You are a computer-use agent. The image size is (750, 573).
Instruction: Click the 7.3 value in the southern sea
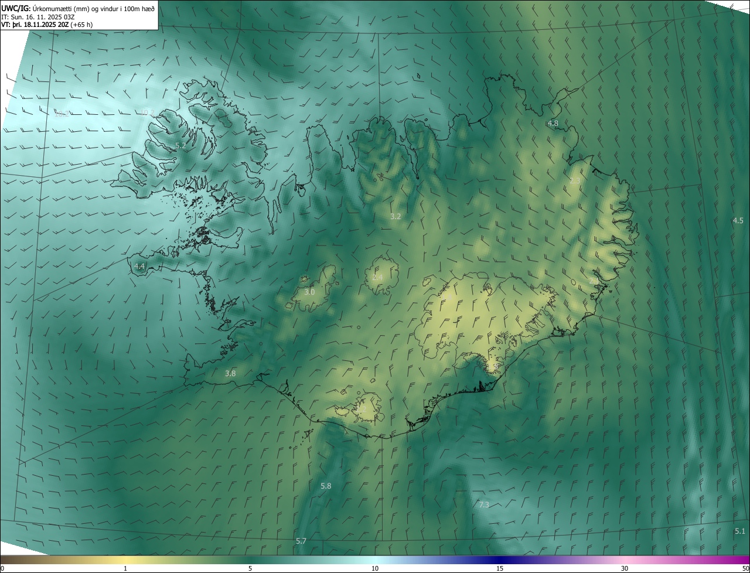484,504
